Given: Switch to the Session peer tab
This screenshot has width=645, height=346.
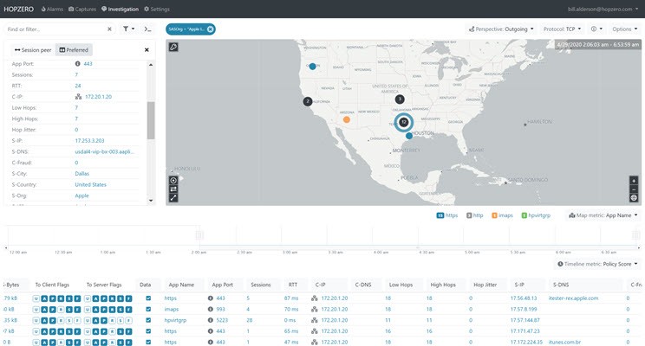Looking at the screenshot, I should click(29, 50).
